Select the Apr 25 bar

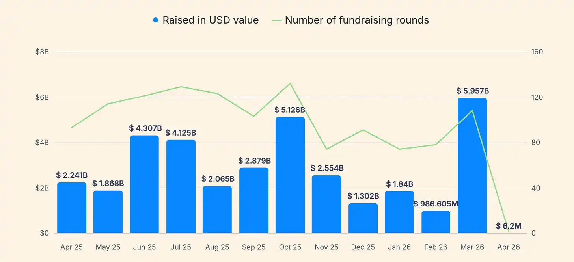[72, 208]
